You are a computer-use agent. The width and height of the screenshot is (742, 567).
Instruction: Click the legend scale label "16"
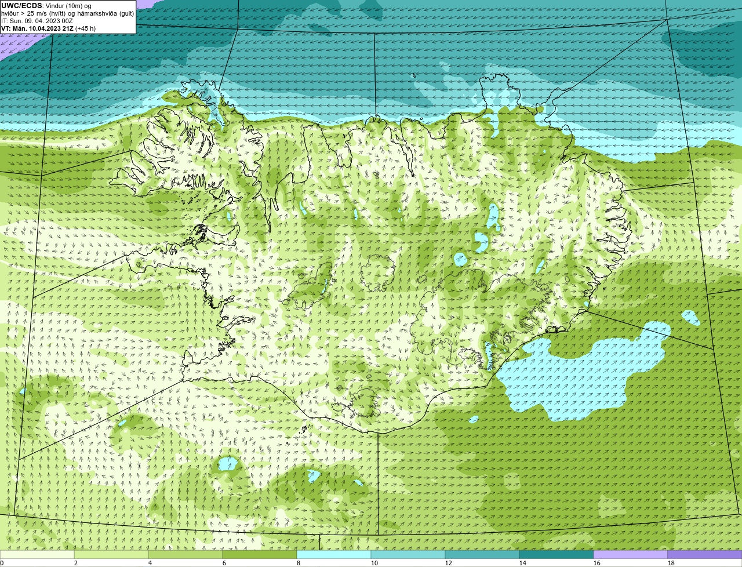(596, 563)
